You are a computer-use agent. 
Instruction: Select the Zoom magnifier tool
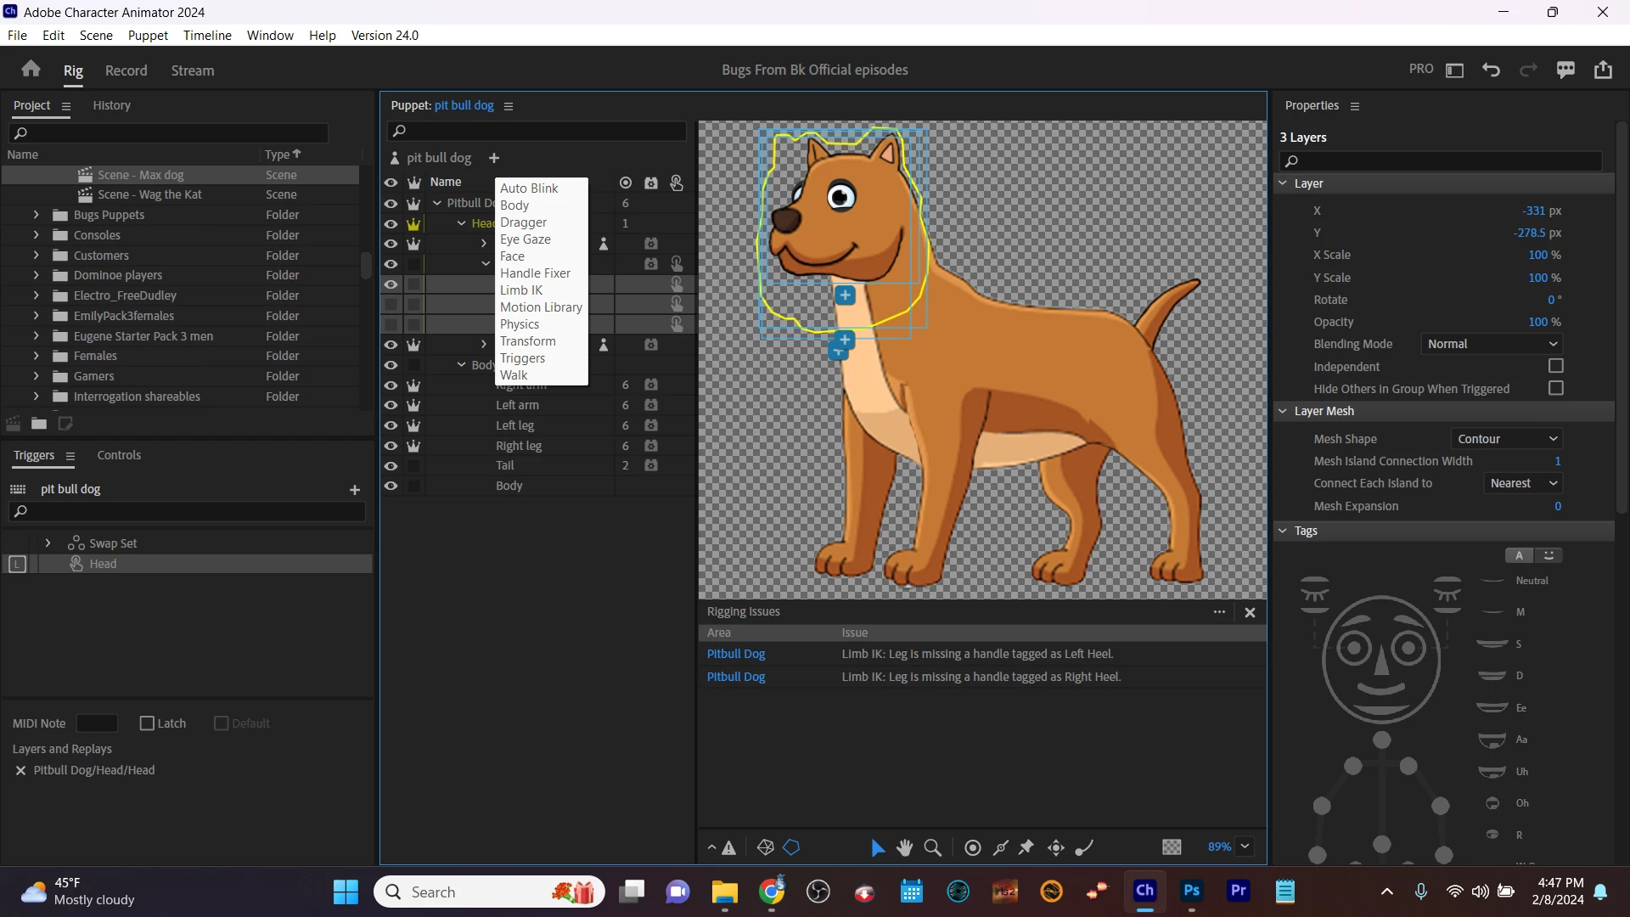coord(932,847)
